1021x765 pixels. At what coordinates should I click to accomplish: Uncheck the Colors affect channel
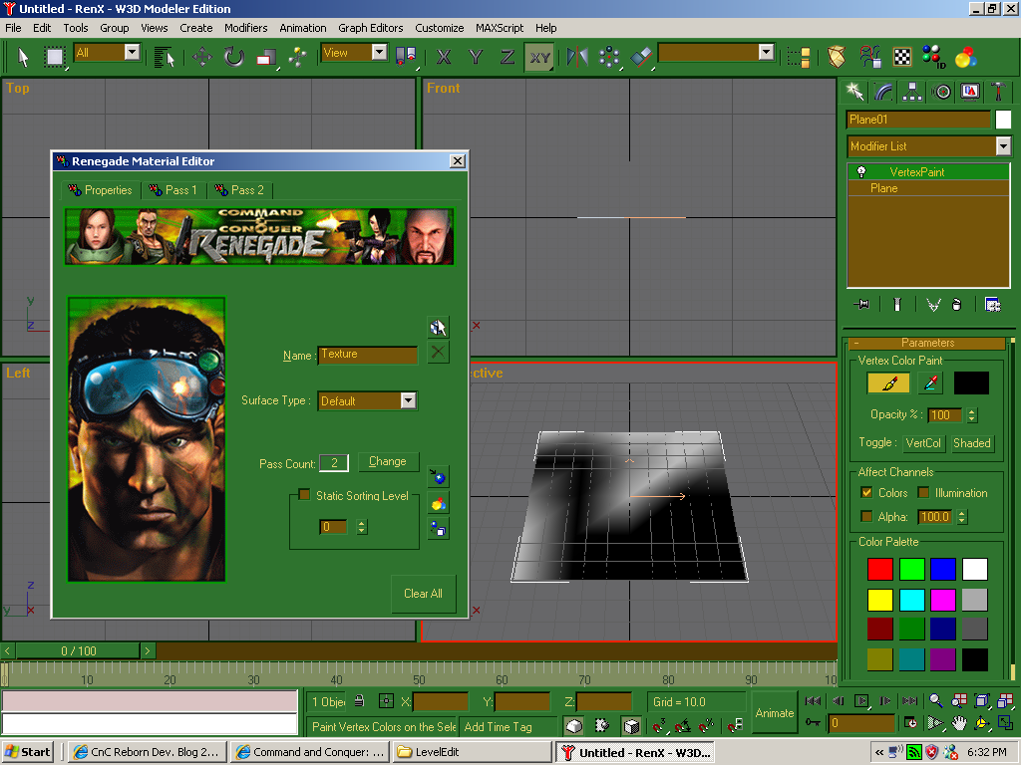point(866,493)
